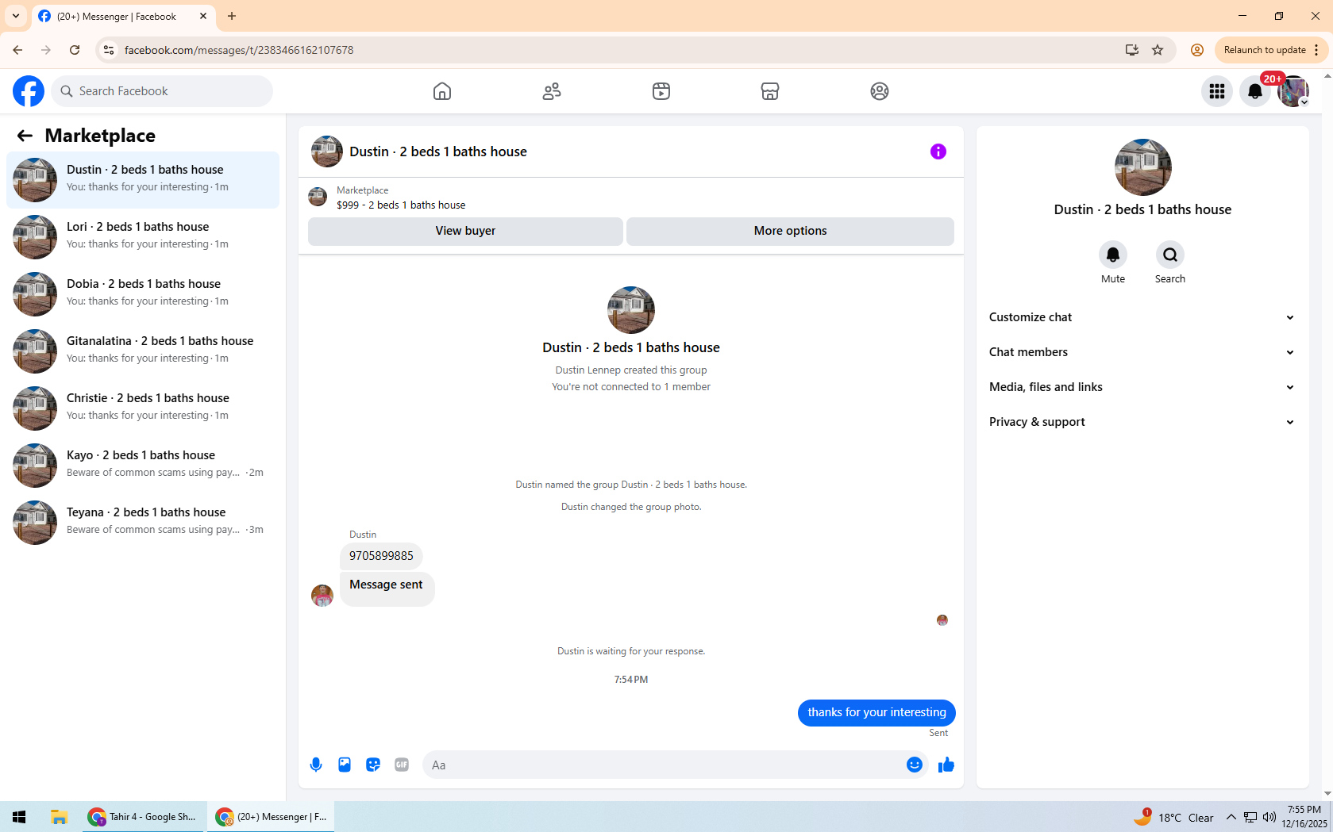Open the browser tab search dropdown
The height and width of the screenshot is (832, 1333).
click(16, 16)
